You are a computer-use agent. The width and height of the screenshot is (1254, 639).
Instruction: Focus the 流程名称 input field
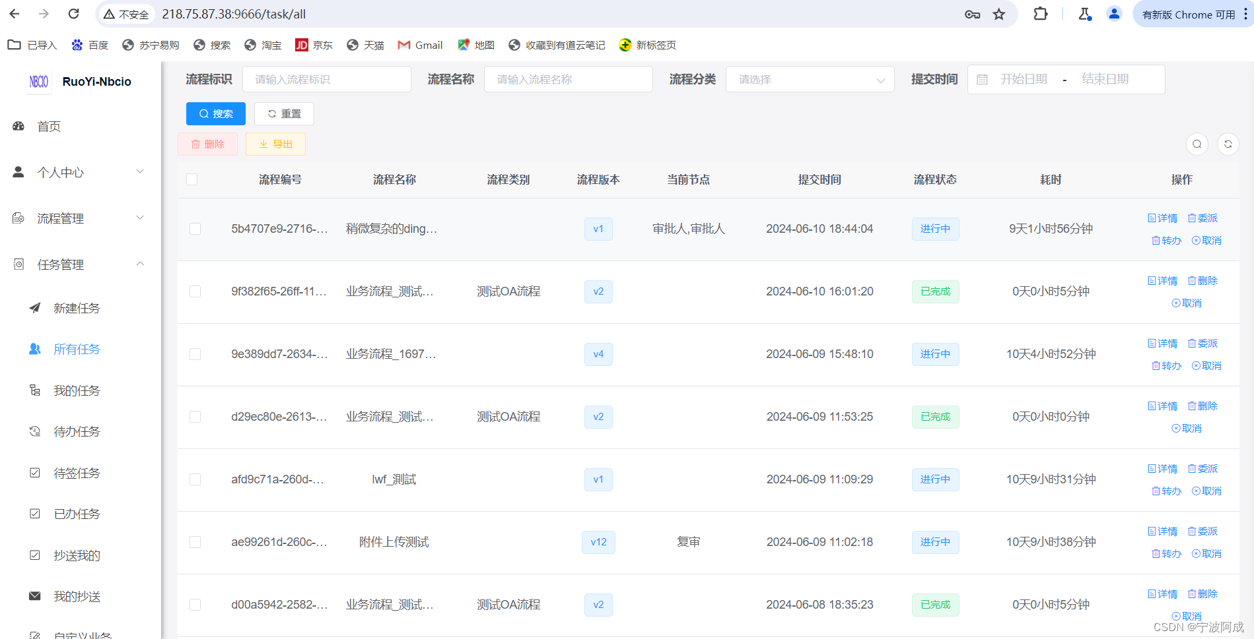point(569,80)
